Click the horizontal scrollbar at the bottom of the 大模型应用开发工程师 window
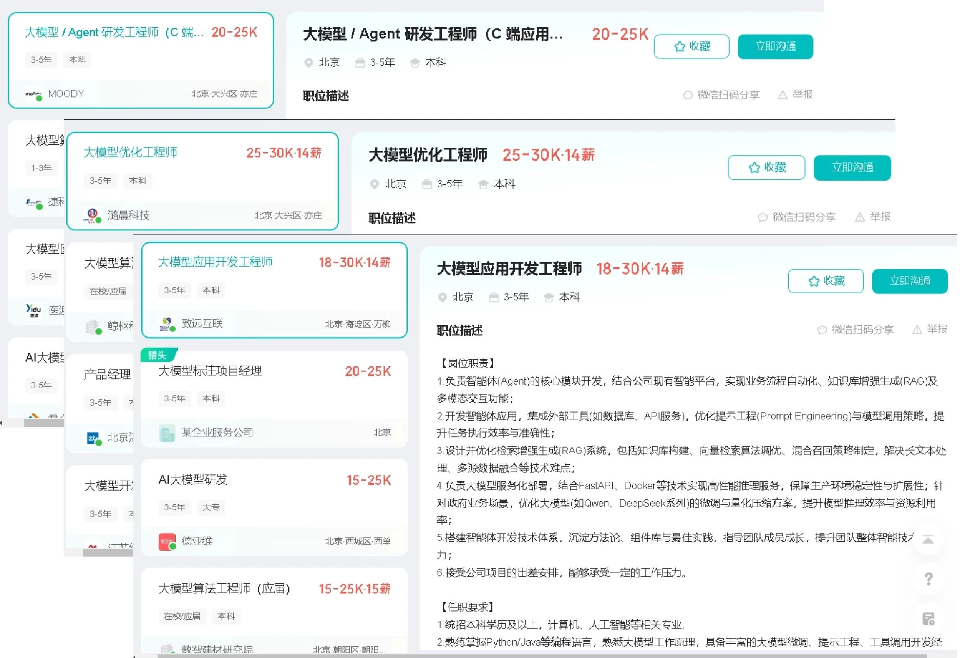 542,656
